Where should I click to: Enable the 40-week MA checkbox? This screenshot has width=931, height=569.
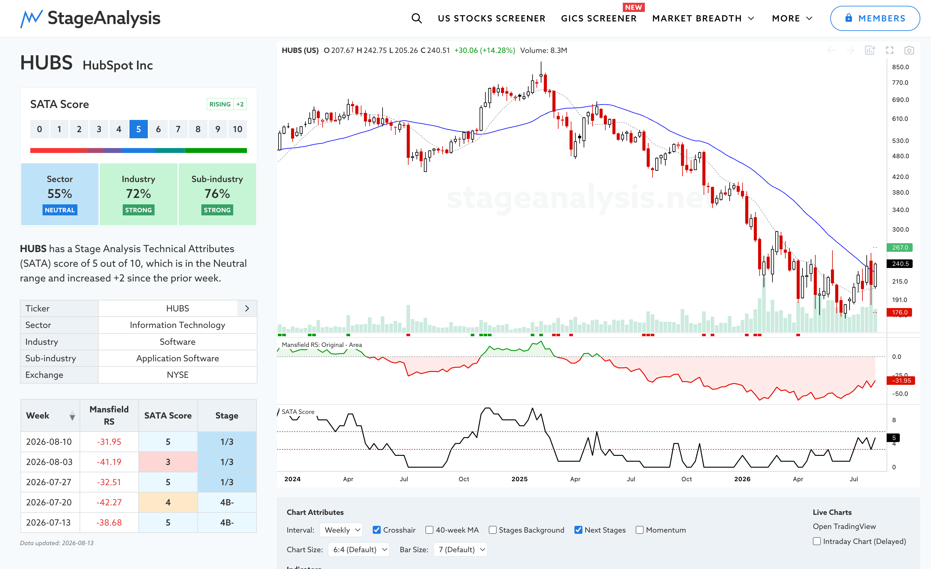pos(429,530)
